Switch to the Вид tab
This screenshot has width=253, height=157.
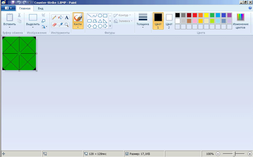(x=41, y=8)
